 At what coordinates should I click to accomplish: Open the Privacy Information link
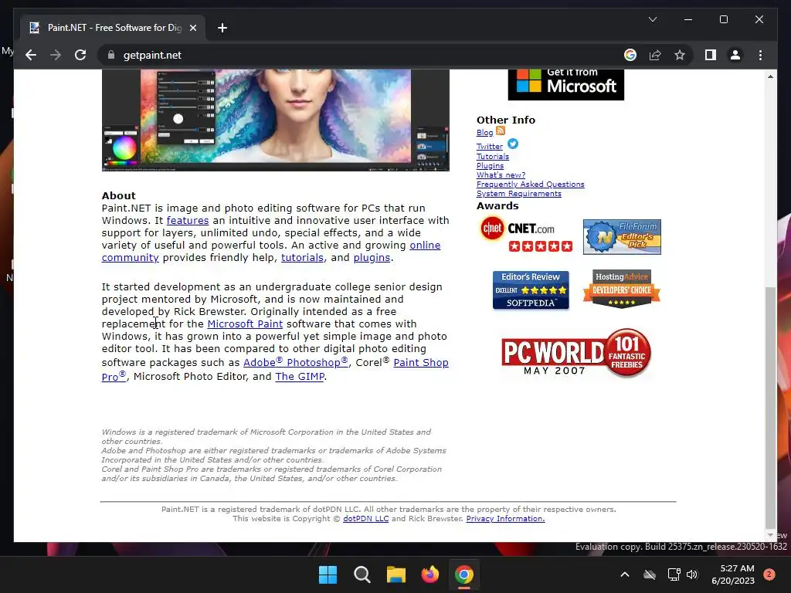505,518
